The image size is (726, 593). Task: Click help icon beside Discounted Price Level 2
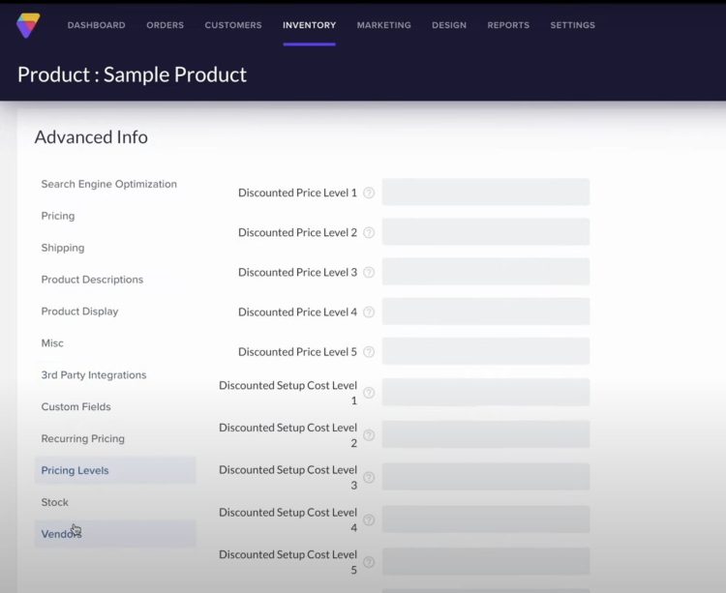(369, 233)
